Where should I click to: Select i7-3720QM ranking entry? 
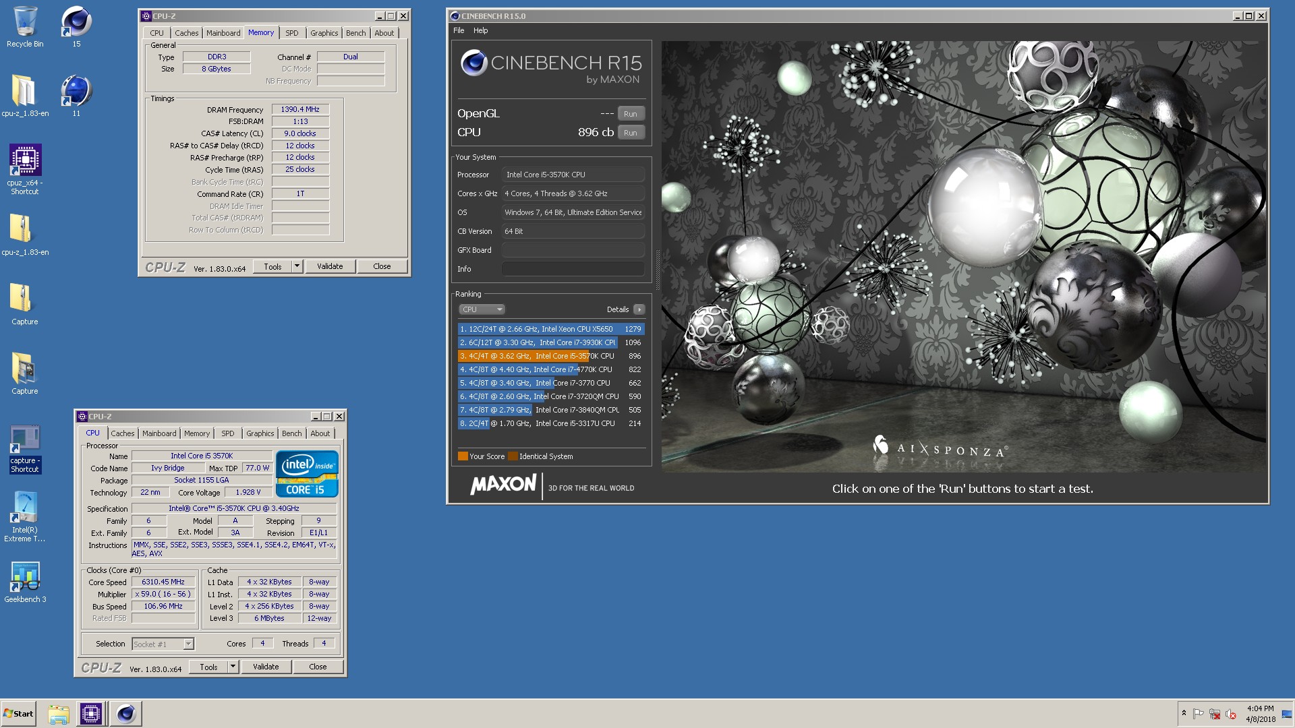551,396
